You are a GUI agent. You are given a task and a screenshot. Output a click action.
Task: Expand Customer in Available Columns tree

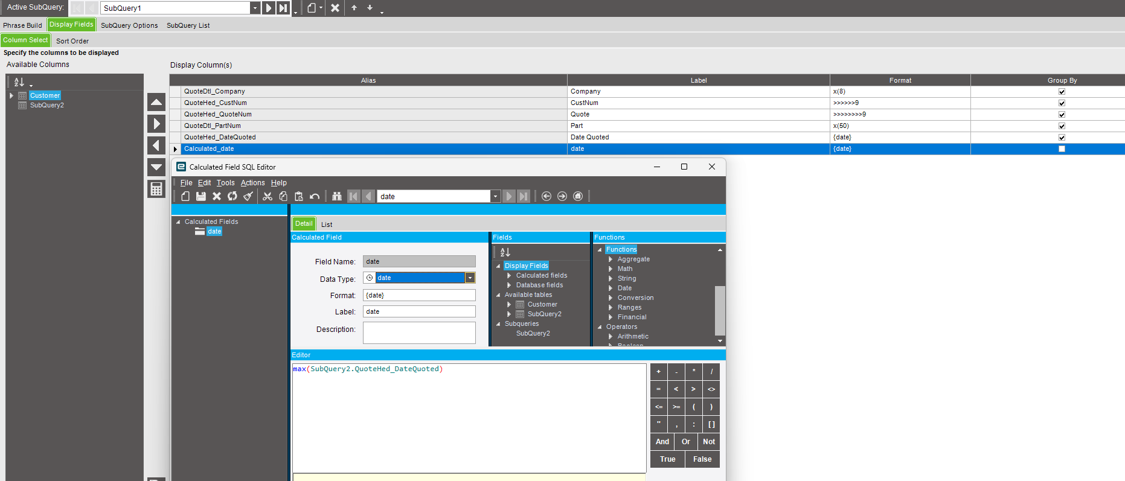pos(11,95)
